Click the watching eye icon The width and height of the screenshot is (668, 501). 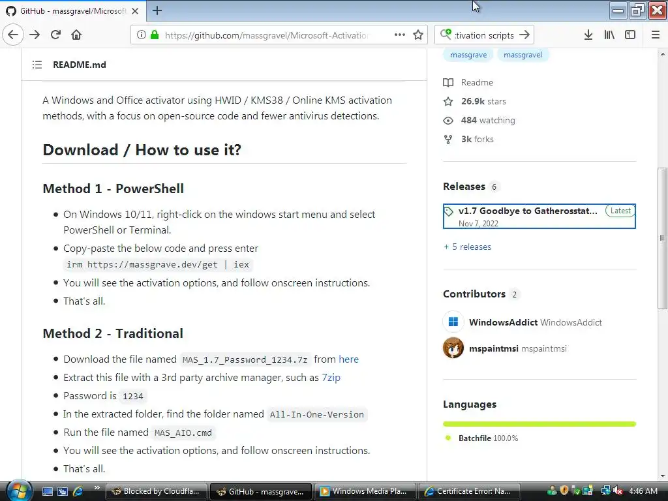(448, 121)
